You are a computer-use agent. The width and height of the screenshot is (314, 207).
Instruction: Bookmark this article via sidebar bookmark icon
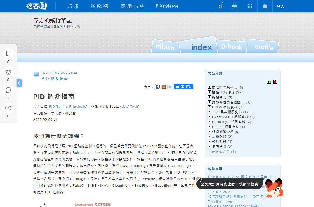tap(8, 53)
